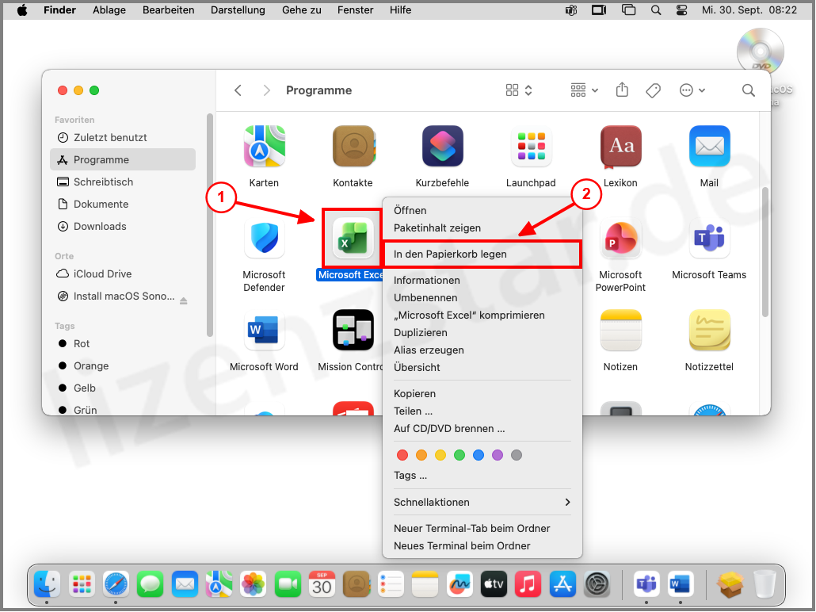Image resolution: width=816 pixels, height=612 pixels.
Task: Open Musik app from the Dock
Action: [x=528, y=584]
